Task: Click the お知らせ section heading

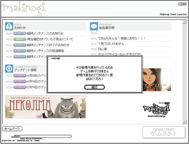Action: coord(20,28)
